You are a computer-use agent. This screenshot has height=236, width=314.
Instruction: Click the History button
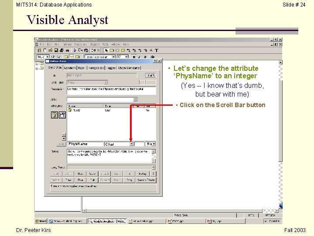(x=142, y=174)
